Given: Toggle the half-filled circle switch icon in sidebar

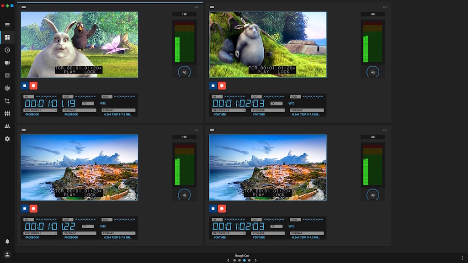Looking at the screenshot, I should [7, 63].
